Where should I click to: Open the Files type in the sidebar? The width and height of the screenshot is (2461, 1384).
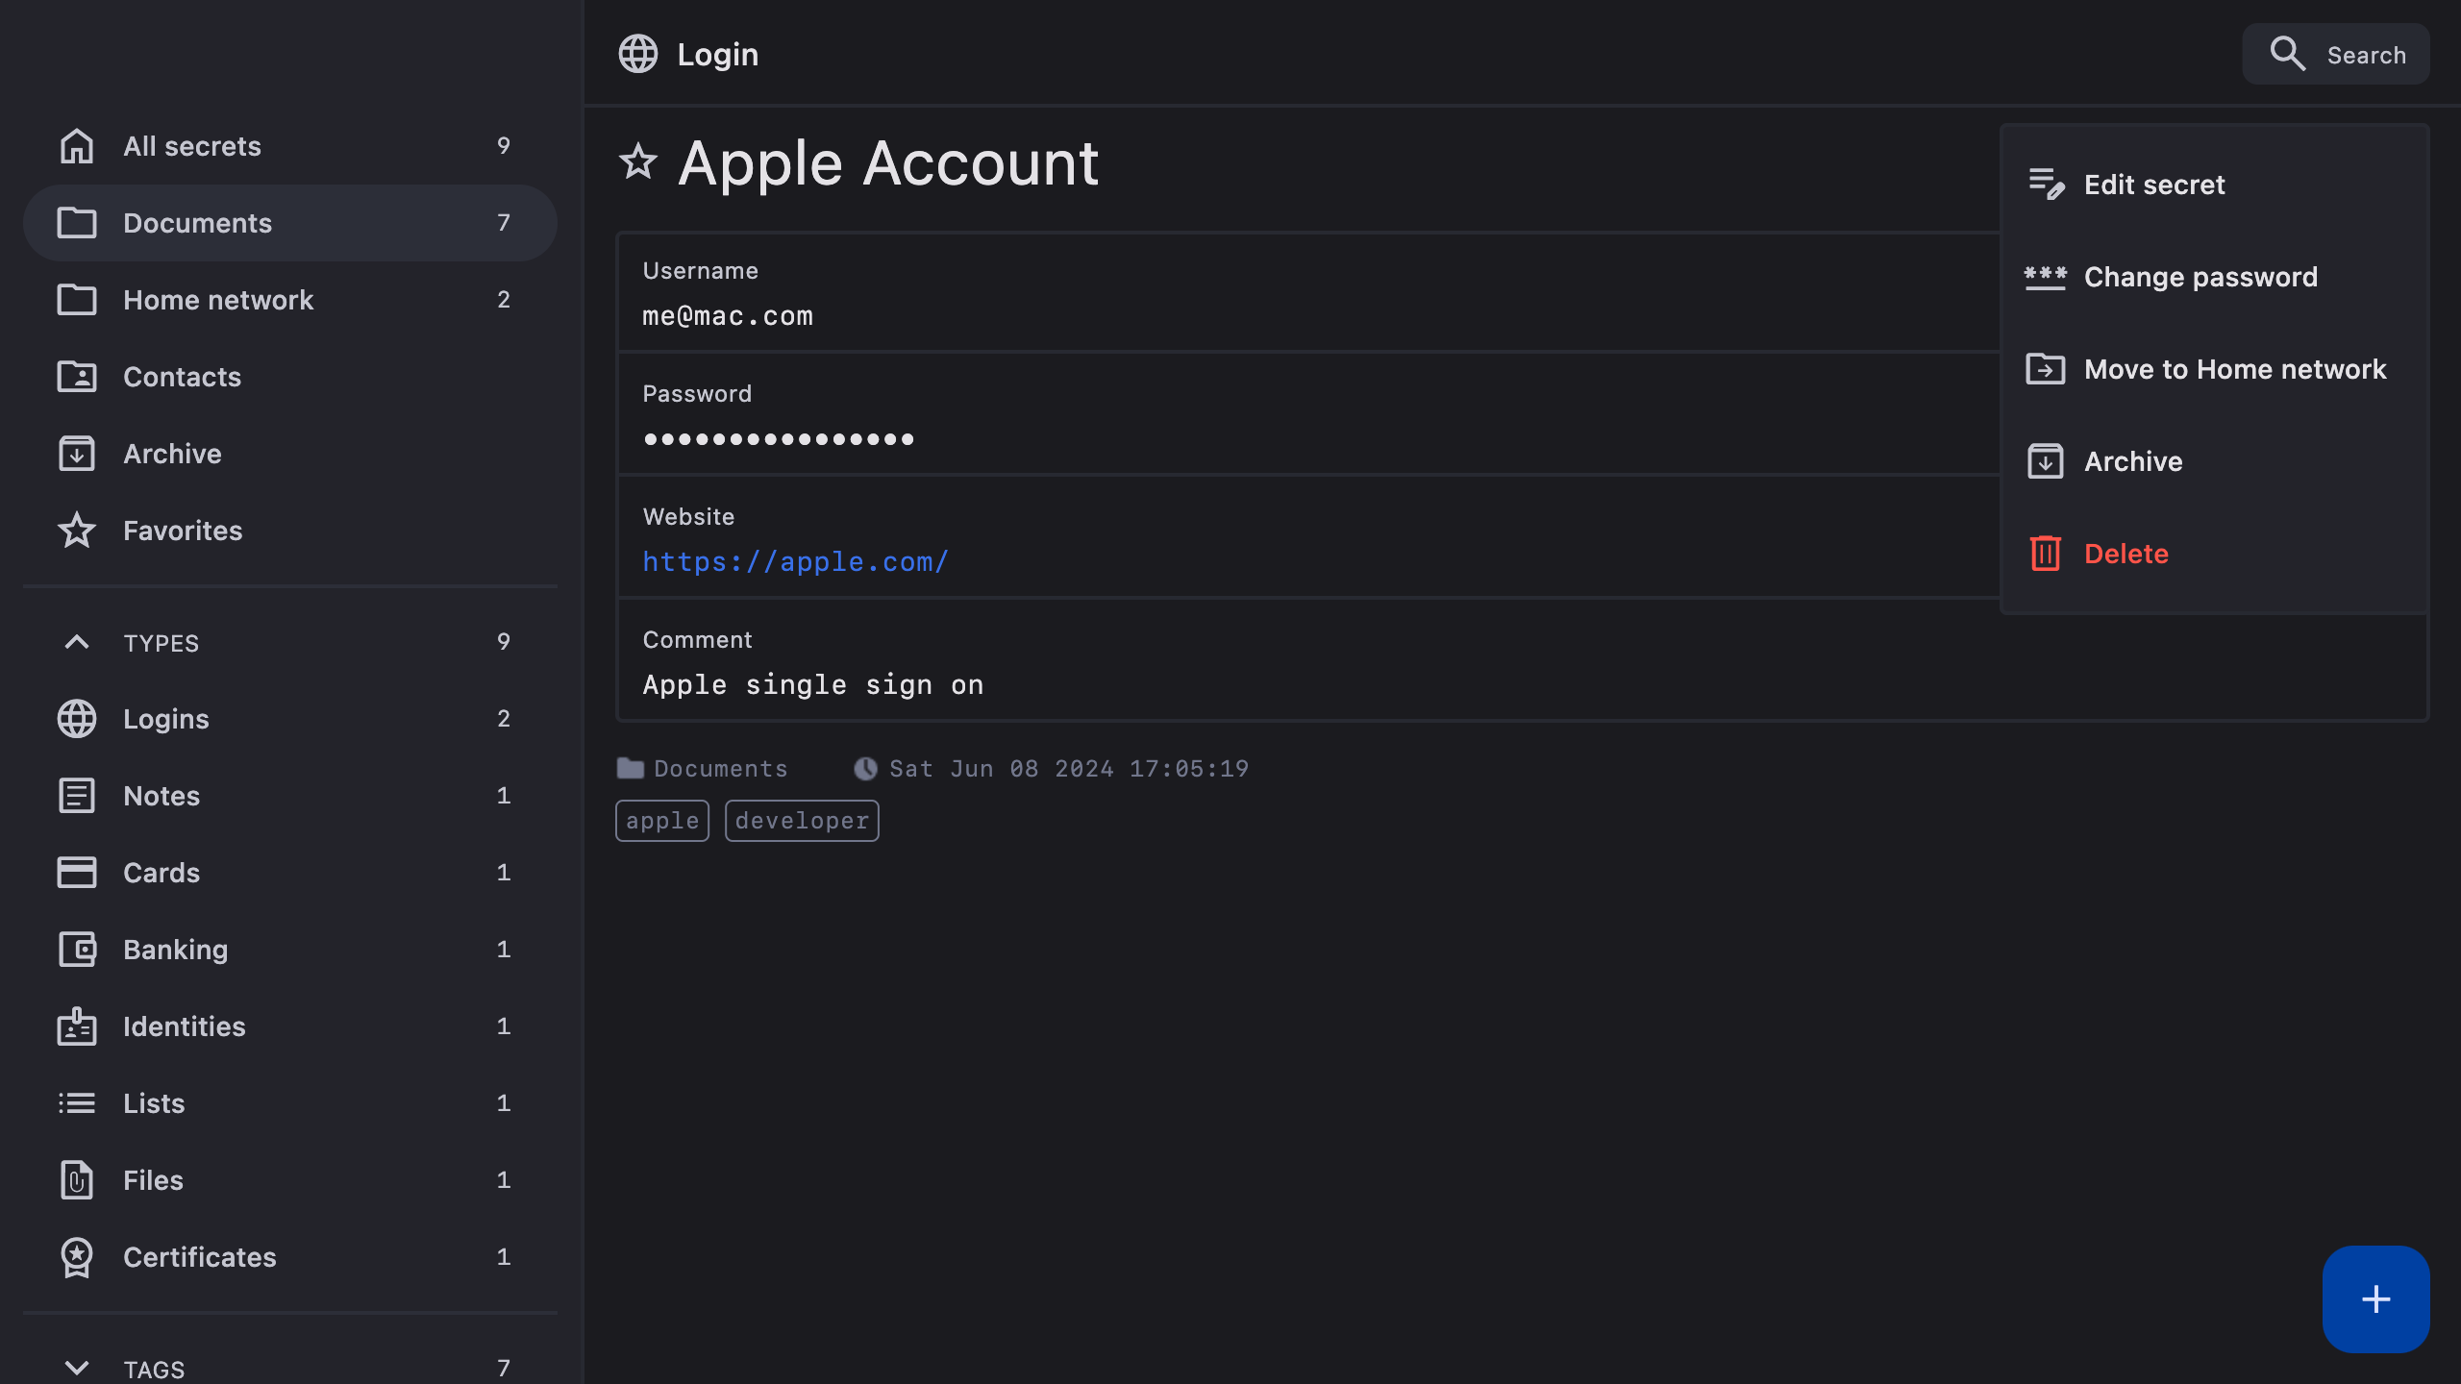(x=153, y=1180)
